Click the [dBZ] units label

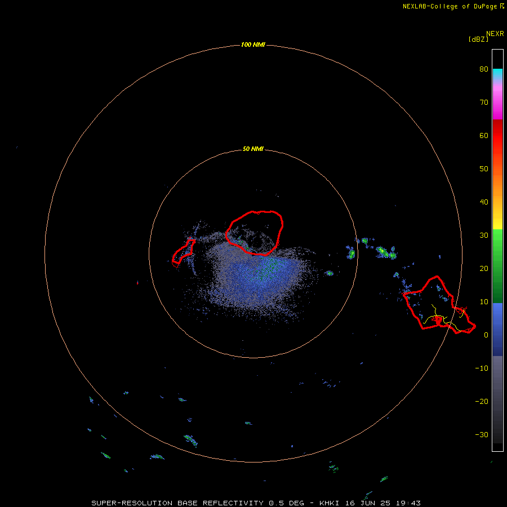coord(478,39)
